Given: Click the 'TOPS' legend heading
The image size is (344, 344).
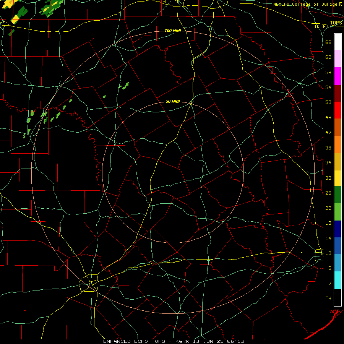Looking at the screenshot, I should pyautogui.click(x=336, y=23).
